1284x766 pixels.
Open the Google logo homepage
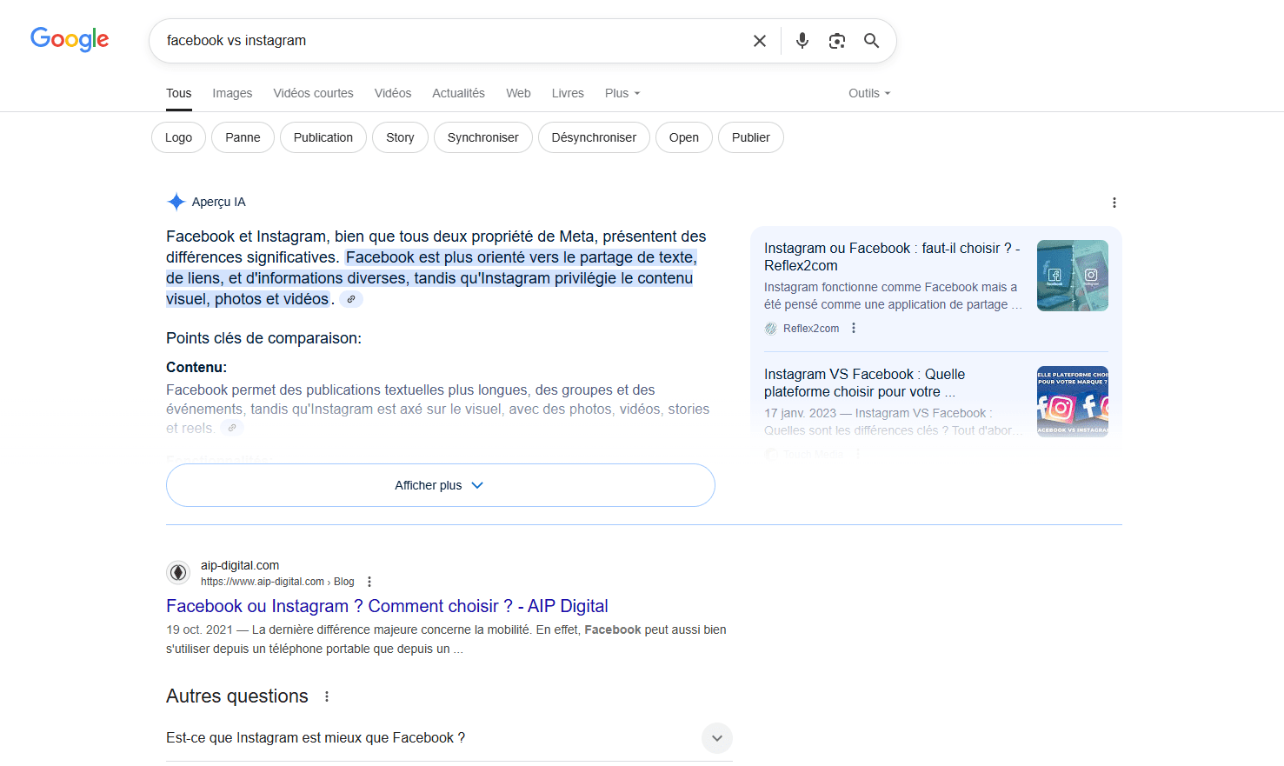70,39
